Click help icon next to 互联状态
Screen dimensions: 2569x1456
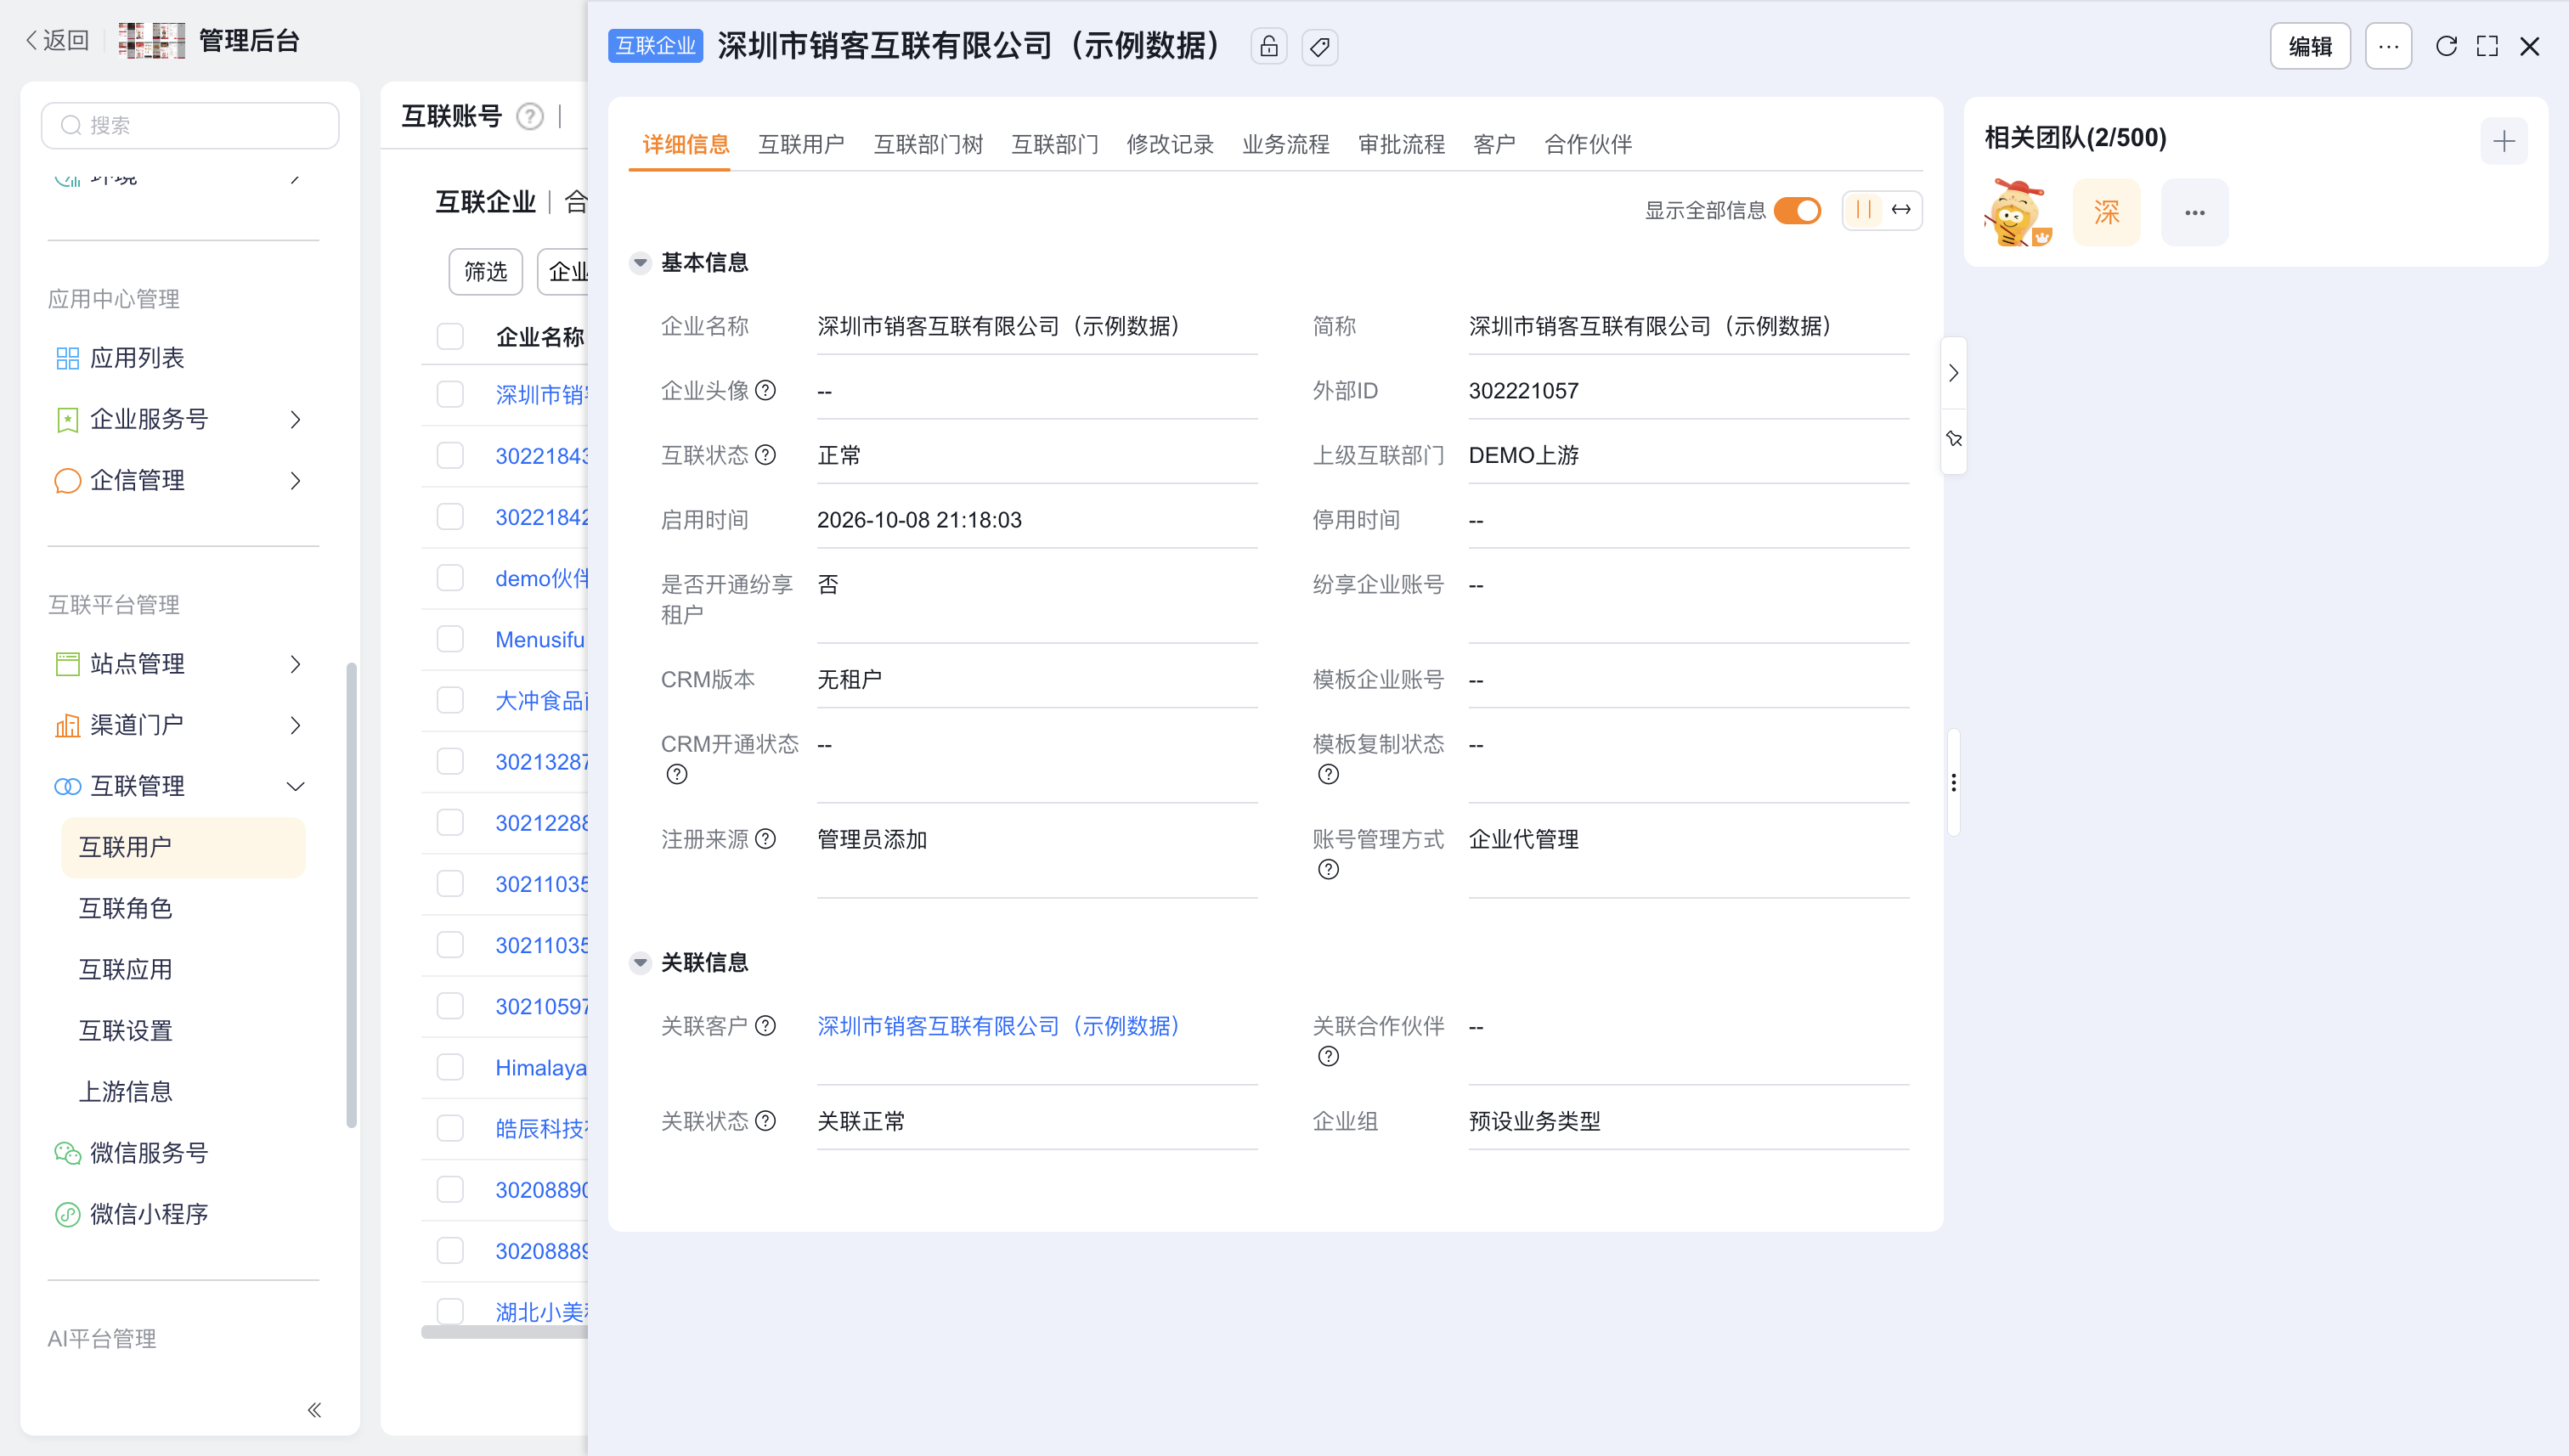[765, 455]
